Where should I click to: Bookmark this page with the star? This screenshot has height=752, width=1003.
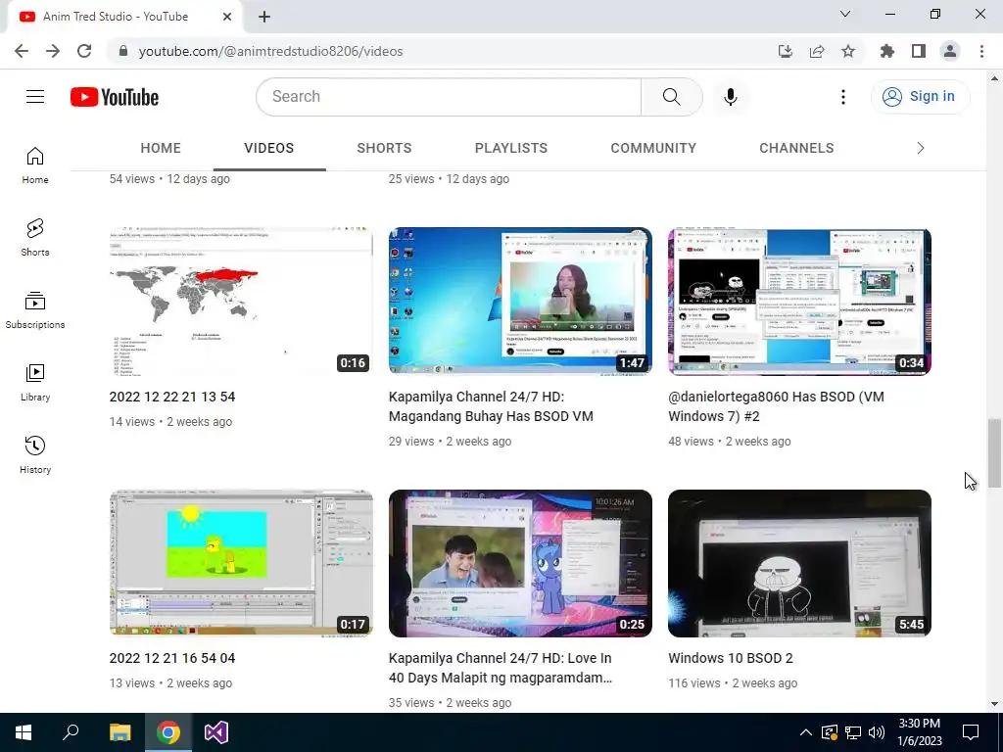pos(847,51)
